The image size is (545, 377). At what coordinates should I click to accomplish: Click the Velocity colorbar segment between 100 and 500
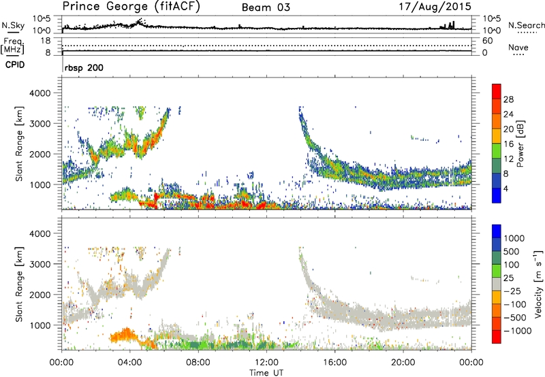point(497,258)
